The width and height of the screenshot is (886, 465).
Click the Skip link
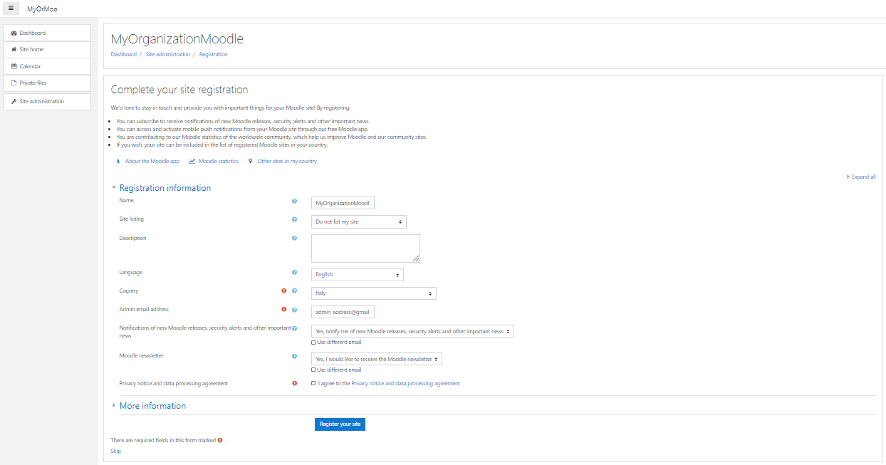coord(115,451)
